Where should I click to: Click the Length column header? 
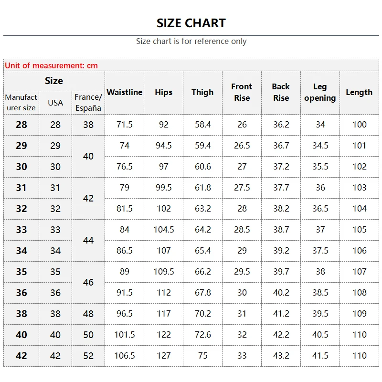pyautogui.click(x=359, y=92)
